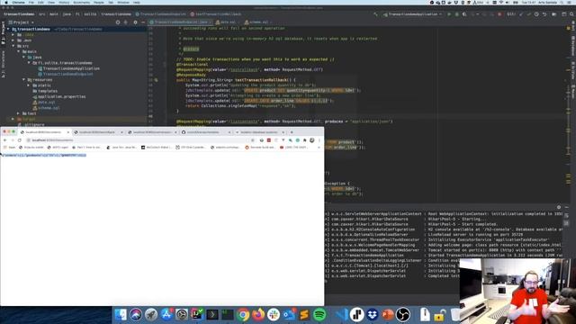Open Finder in the Dock
The width and height of the screenshot is (576, 324).
(x=121, y=315)
